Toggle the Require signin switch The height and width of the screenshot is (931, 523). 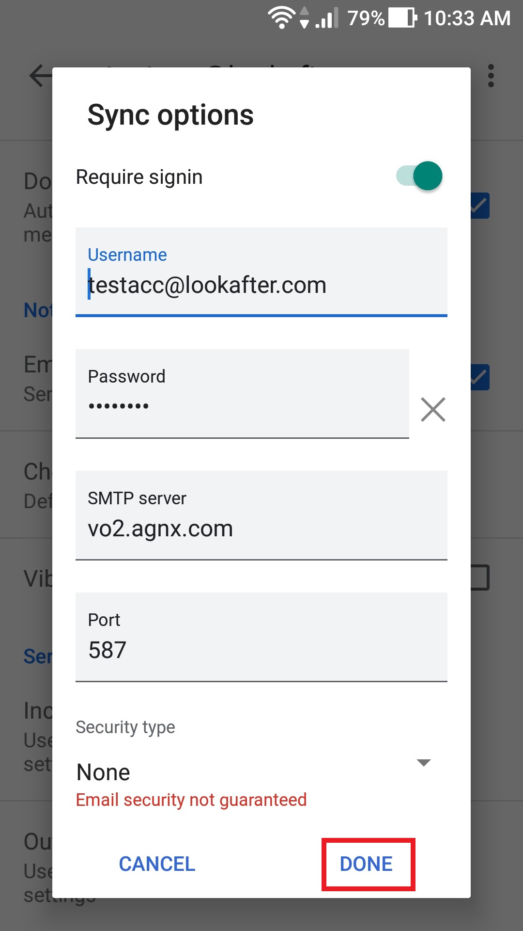(419, 176)
